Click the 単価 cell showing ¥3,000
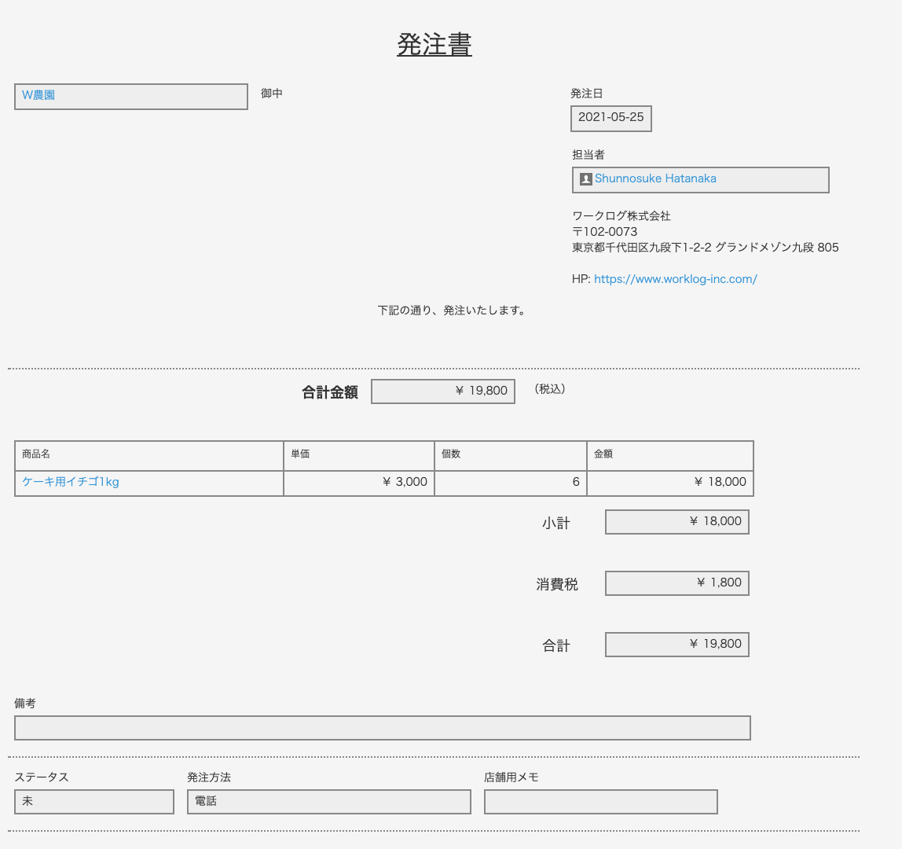Viewport: 902px width, 849px height. 358,483
